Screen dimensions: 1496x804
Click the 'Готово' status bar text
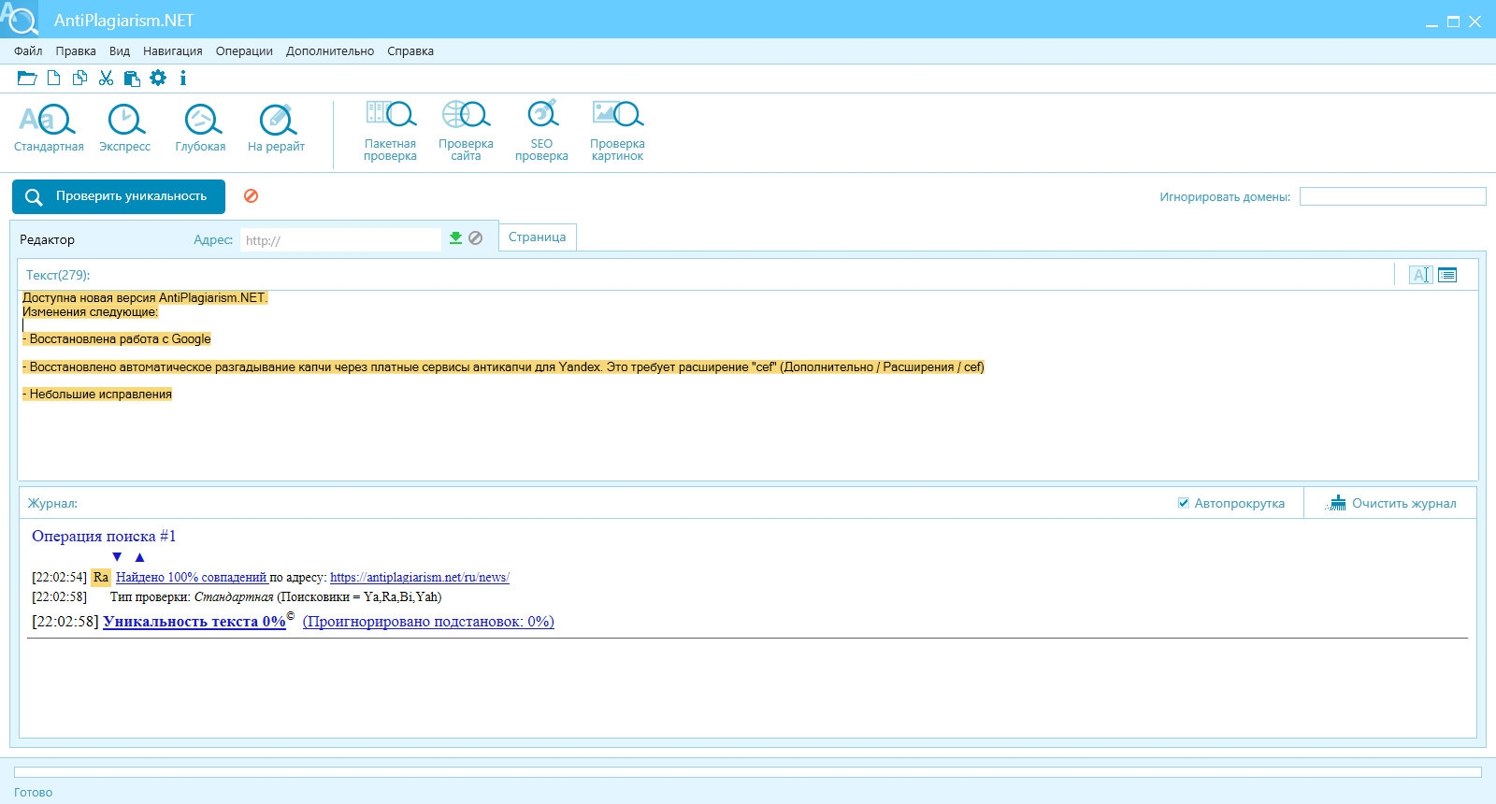(34, 793)
